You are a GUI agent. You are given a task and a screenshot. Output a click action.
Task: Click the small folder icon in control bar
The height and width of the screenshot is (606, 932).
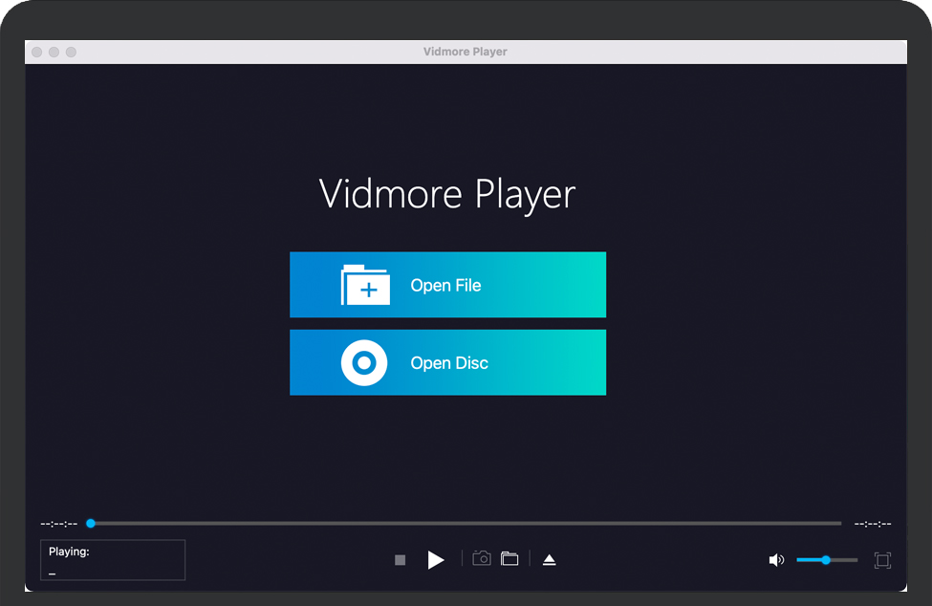(509, 559)
